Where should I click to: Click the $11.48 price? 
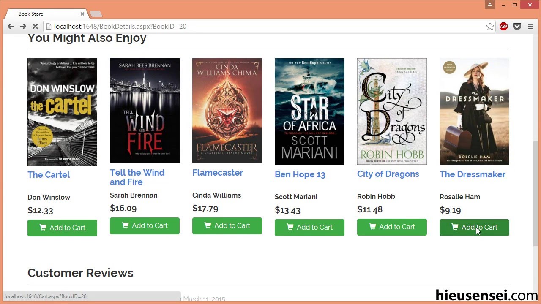tap(370, 209)
